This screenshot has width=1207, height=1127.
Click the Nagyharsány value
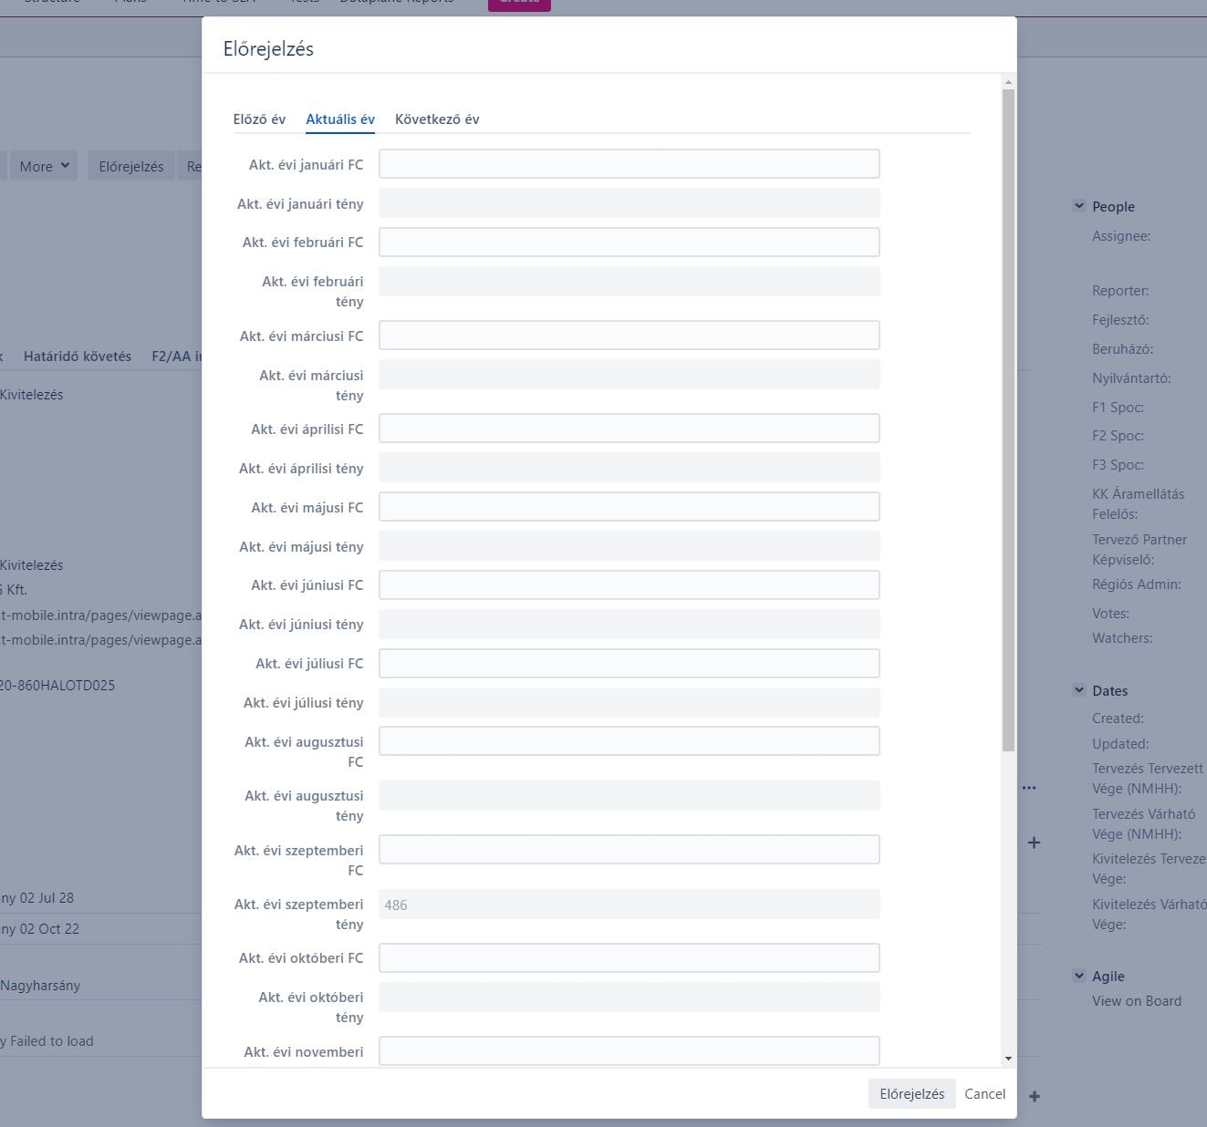pos(40,986)
